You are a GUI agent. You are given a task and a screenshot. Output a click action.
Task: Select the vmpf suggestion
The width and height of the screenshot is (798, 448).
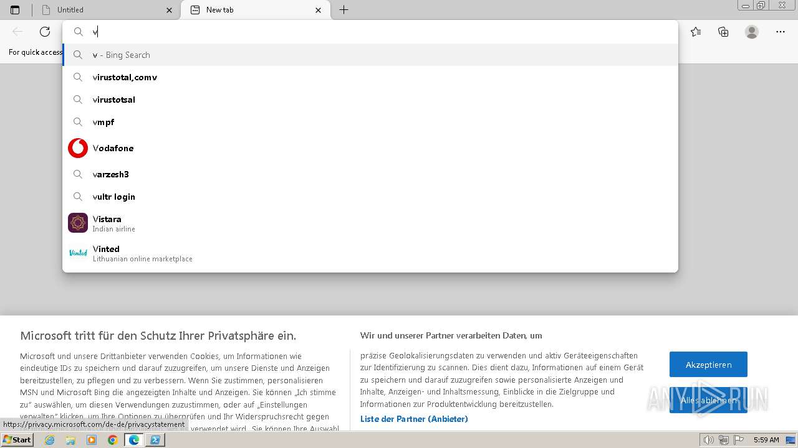click(x=370, y=122)
